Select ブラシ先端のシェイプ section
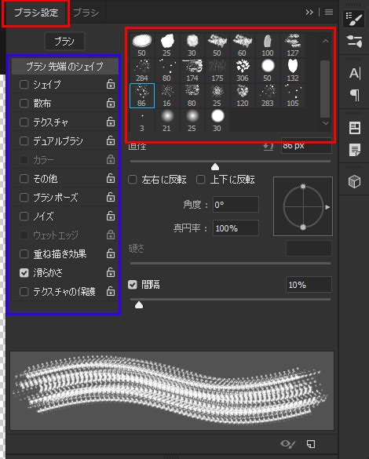Image resolution: width=369 pixels, height=459 pixels. point(64,67)
